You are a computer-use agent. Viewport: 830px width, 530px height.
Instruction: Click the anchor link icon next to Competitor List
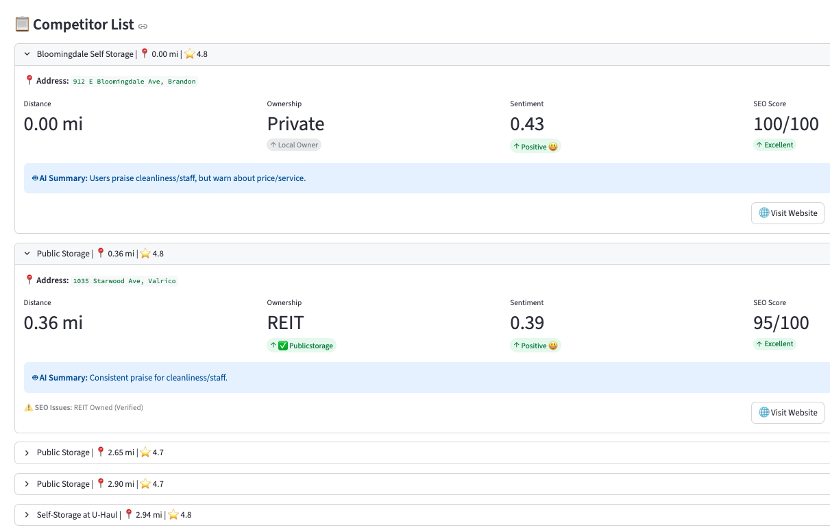[142, 26]
